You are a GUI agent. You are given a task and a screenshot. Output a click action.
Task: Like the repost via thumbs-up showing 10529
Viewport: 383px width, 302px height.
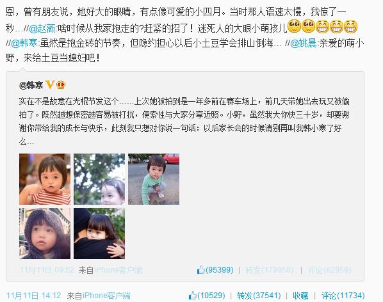click(x=193, y=296)
